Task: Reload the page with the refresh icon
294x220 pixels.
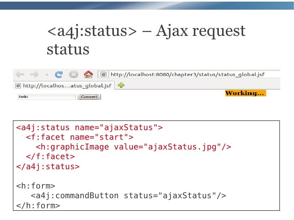Action: pyautogui.click(x=59, y=75)
